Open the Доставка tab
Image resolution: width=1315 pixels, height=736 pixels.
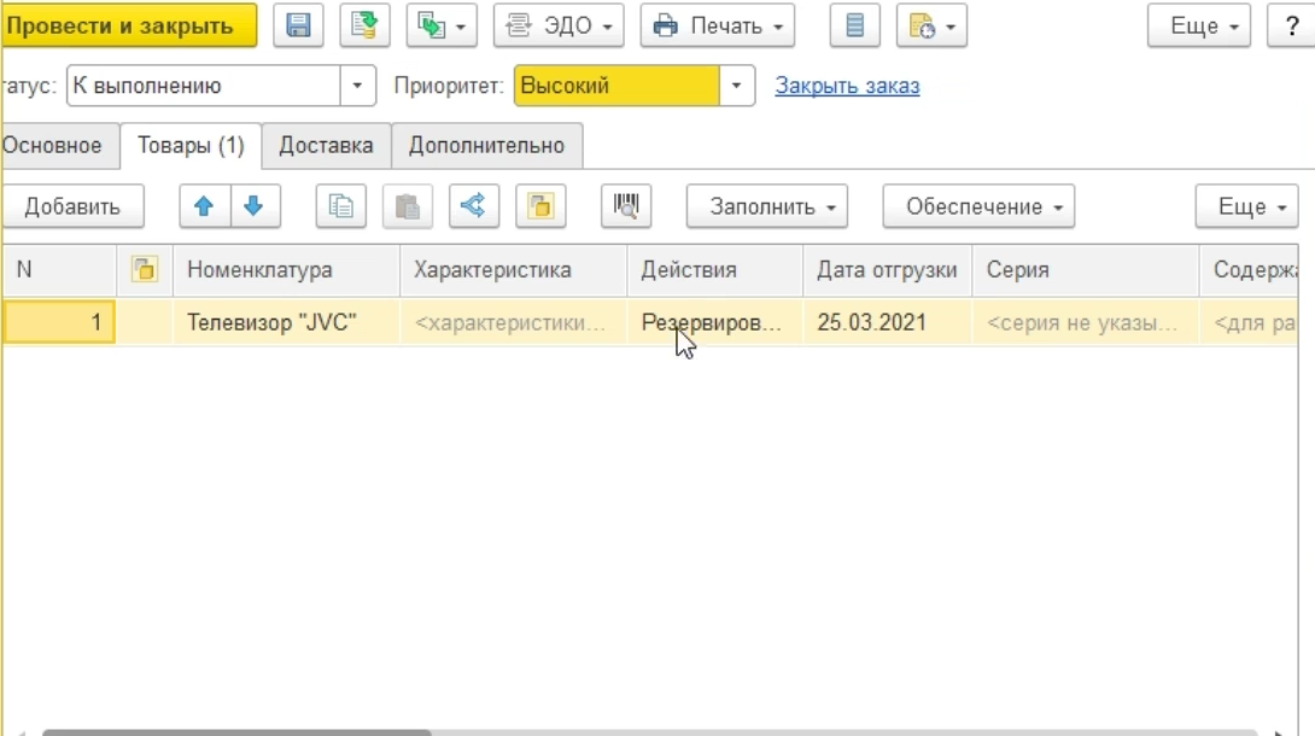tap(326, 145)
